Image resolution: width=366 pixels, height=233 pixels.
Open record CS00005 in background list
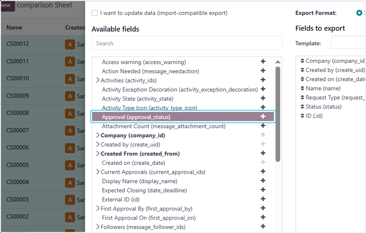tap(17, 165)
